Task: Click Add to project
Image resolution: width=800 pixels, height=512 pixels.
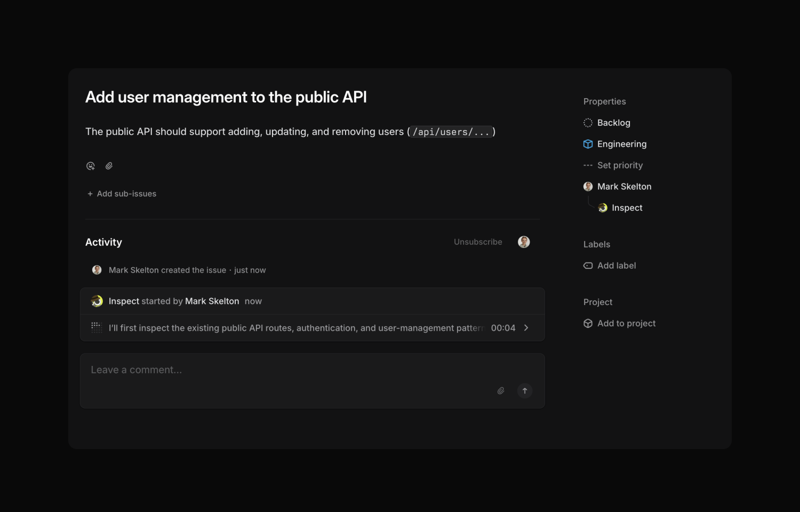Action: point(620,323)
